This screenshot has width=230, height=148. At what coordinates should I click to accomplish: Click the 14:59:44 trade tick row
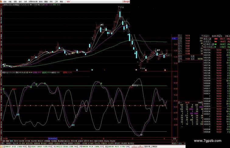[x=217, y=132]
